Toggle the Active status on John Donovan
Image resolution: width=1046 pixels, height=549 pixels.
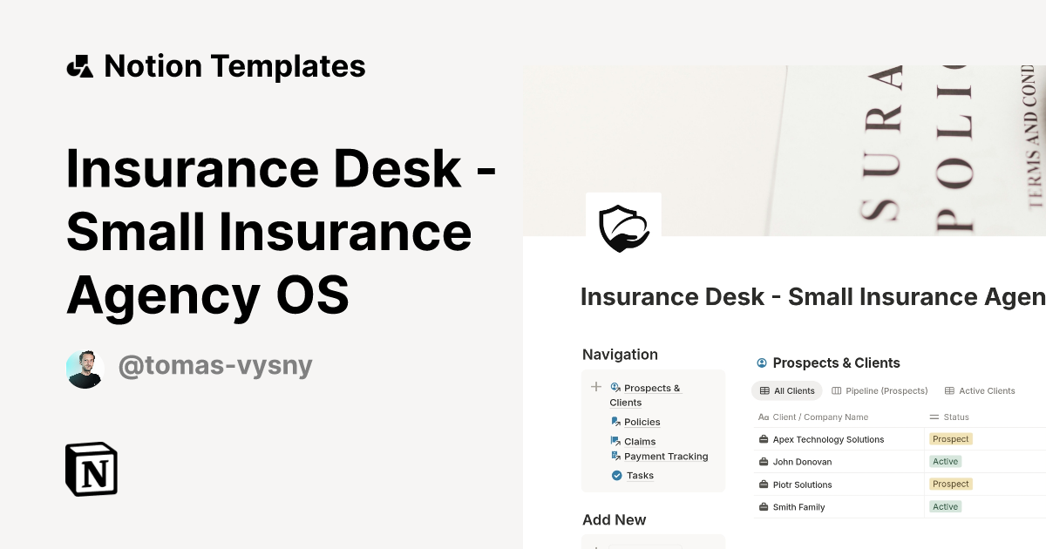tap(945, 461)
